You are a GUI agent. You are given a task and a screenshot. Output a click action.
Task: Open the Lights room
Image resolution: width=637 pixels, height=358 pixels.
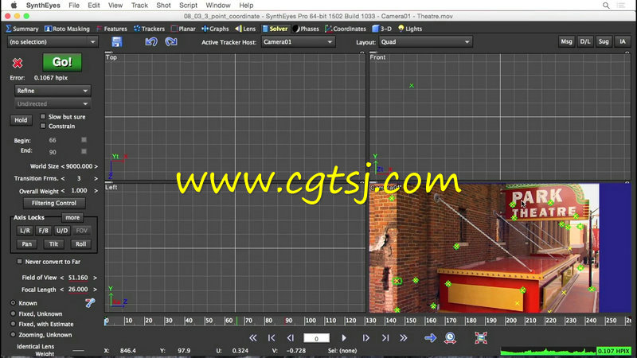[x=410, y=29]
